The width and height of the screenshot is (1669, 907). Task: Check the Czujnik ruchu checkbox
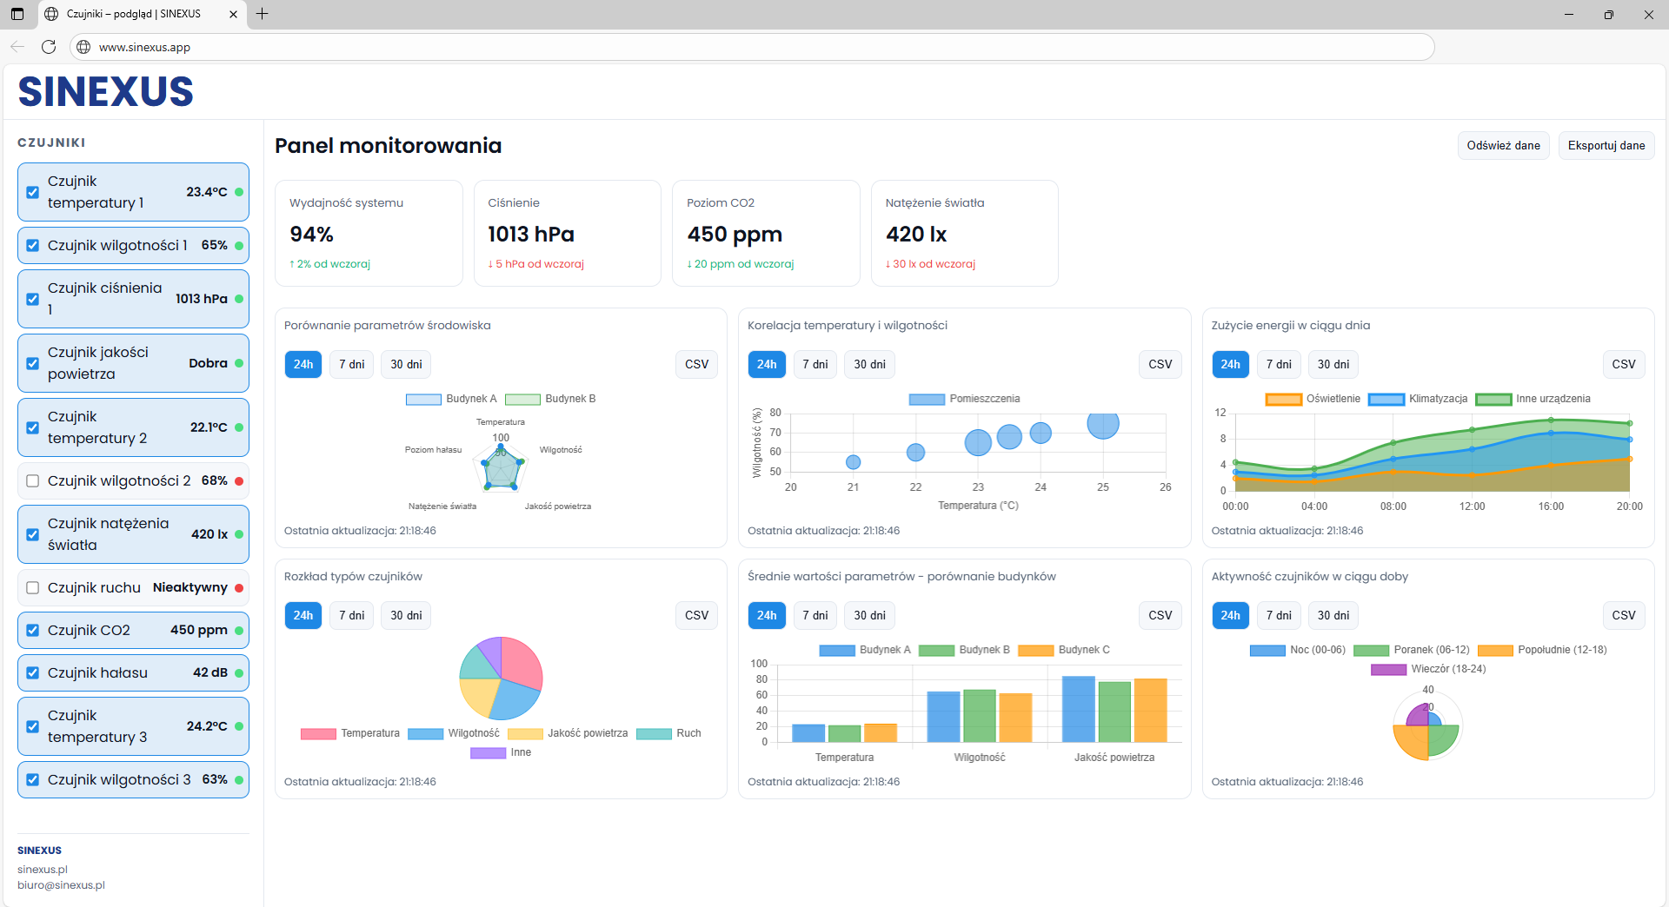click(33, 588)
